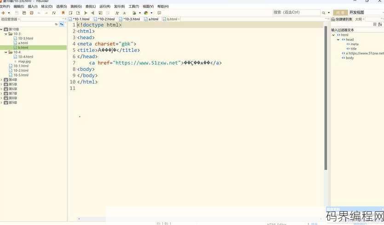
Task: Expand the 第5章 project
Action: point(1,84)
